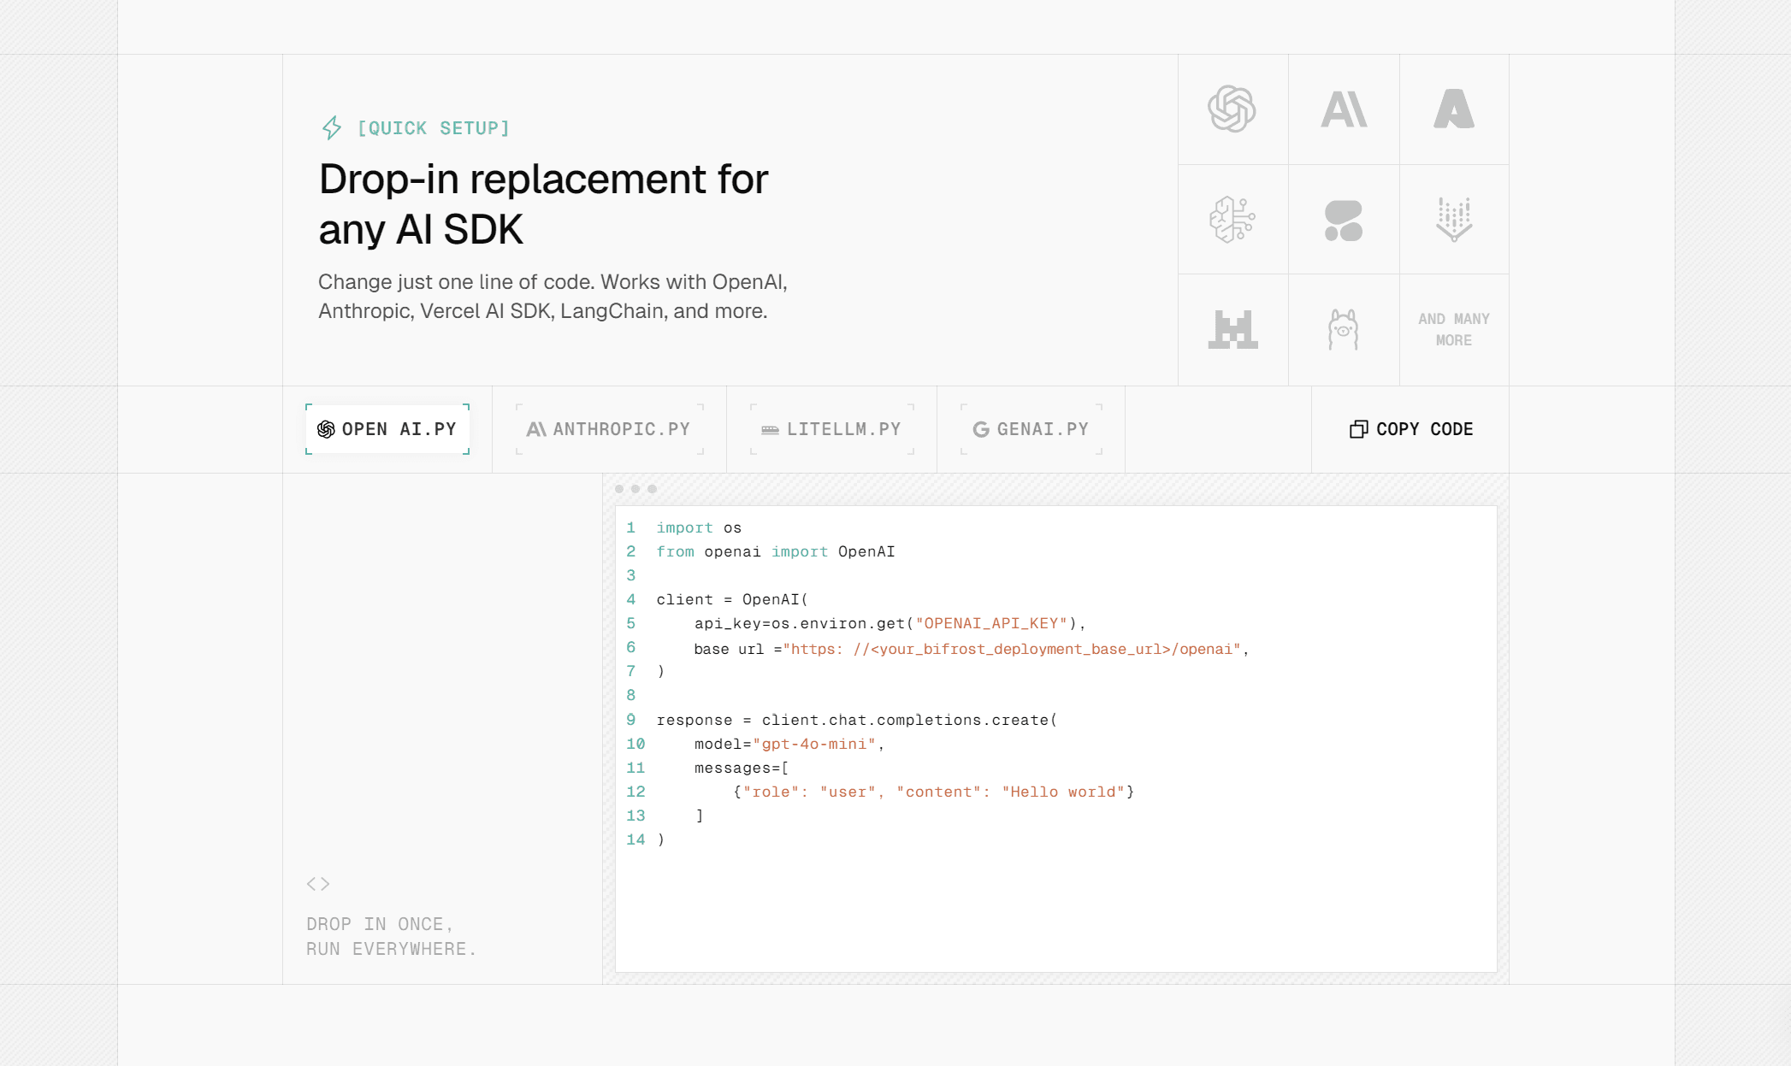Click the angle brackets code icon

[x=318, y=884]
